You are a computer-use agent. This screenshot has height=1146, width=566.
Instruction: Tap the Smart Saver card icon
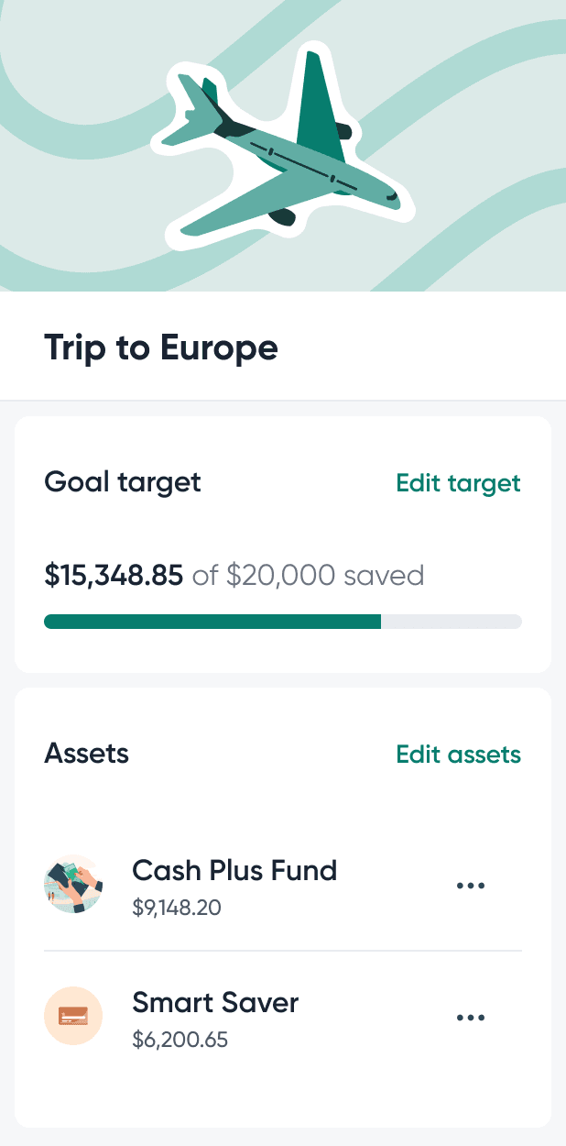(x=73, y=1017)
